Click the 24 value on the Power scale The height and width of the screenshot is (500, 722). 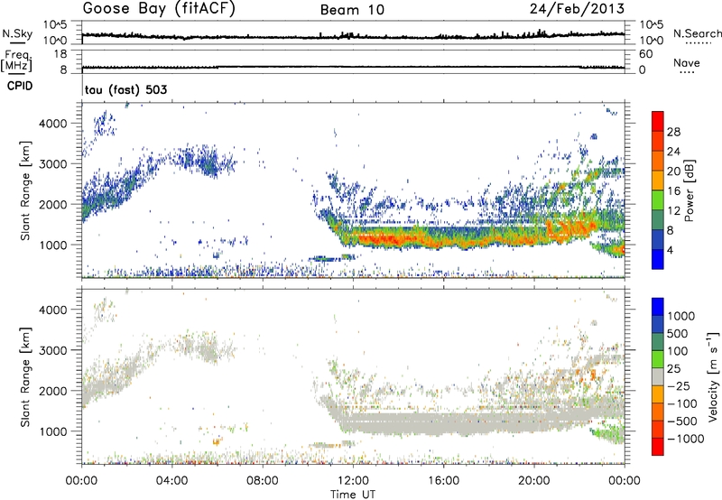point(673,152)
